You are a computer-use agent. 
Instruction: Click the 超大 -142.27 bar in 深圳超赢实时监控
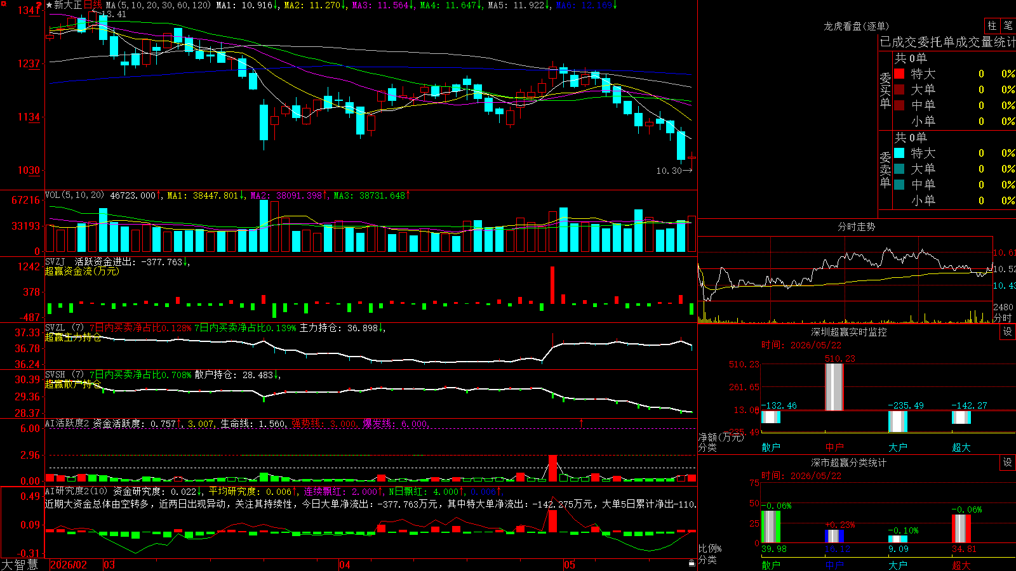(961, 417)
